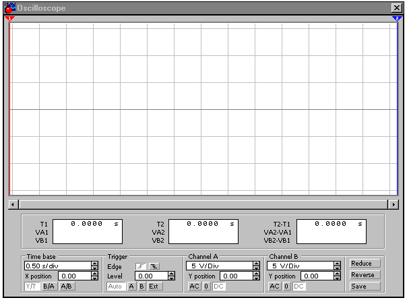
Task: Increase Channel A Y position
Action: tap(257, 274)
